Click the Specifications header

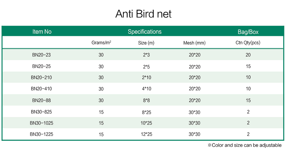144,31
